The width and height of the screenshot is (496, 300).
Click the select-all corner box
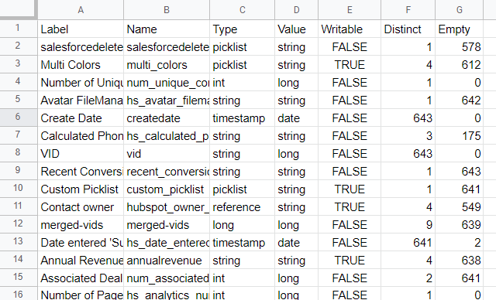(19, 9)
